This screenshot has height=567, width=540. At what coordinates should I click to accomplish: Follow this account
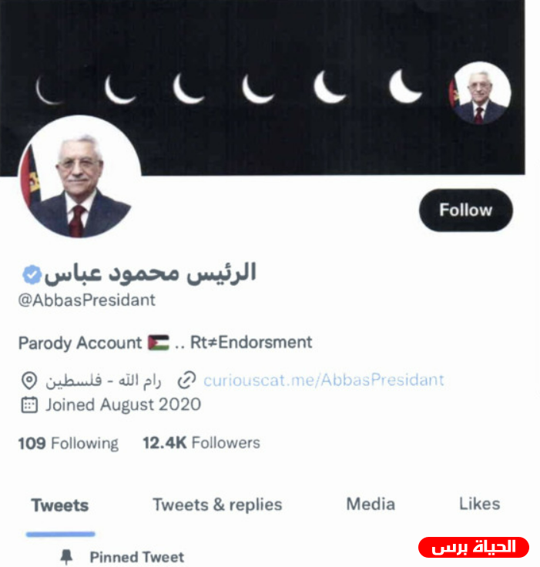[x=466, y=210]
